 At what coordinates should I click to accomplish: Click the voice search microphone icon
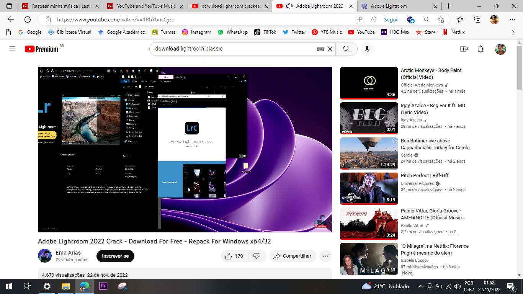[x=367, y=49]
